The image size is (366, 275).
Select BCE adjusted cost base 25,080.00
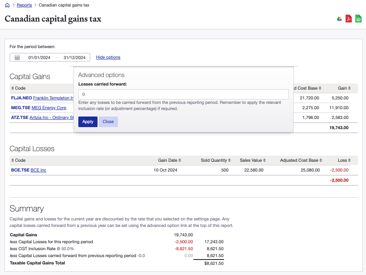(310, 170)
